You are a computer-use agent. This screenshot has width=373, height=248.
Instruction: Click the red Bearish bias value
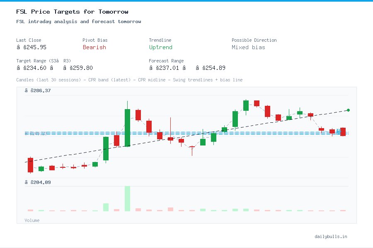tap(94, 47)
